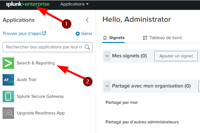
Task: Open Search & Reporting app by name
Action: click(x=36, y=63)
